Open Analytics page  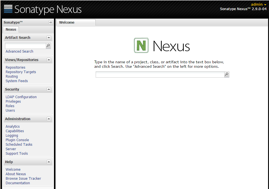tap(13, 126)
